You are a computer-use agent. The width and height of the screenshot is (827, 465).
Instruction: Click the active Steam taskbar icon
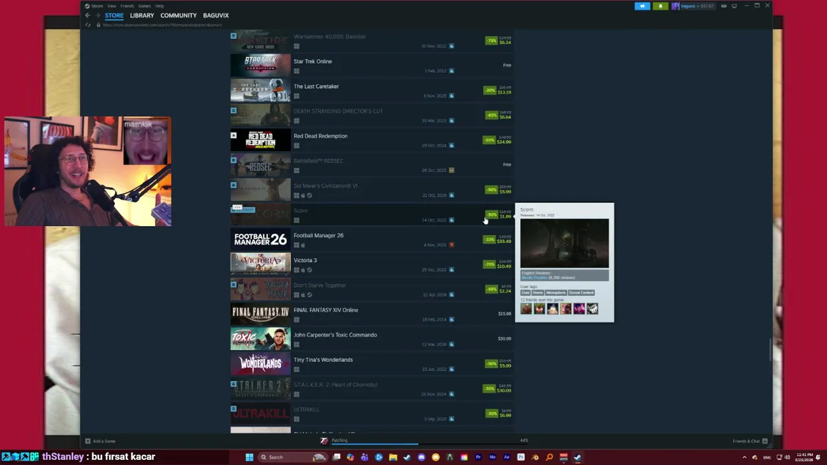(578, 457)
